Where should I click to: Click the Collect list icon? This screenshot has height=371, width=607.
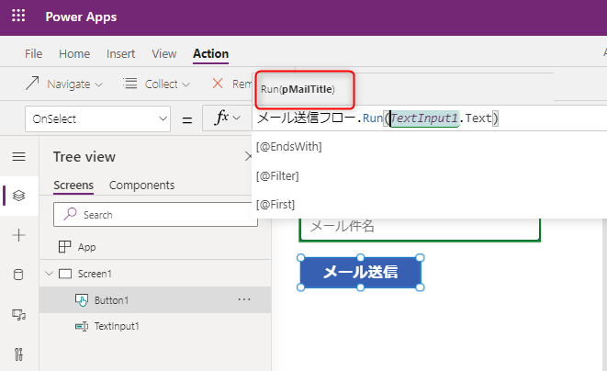[x=130, y=84]
